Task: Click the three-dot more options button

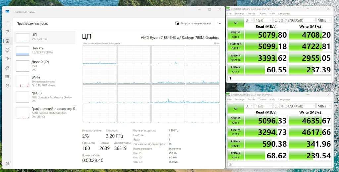Action: (x=219, y=23)
